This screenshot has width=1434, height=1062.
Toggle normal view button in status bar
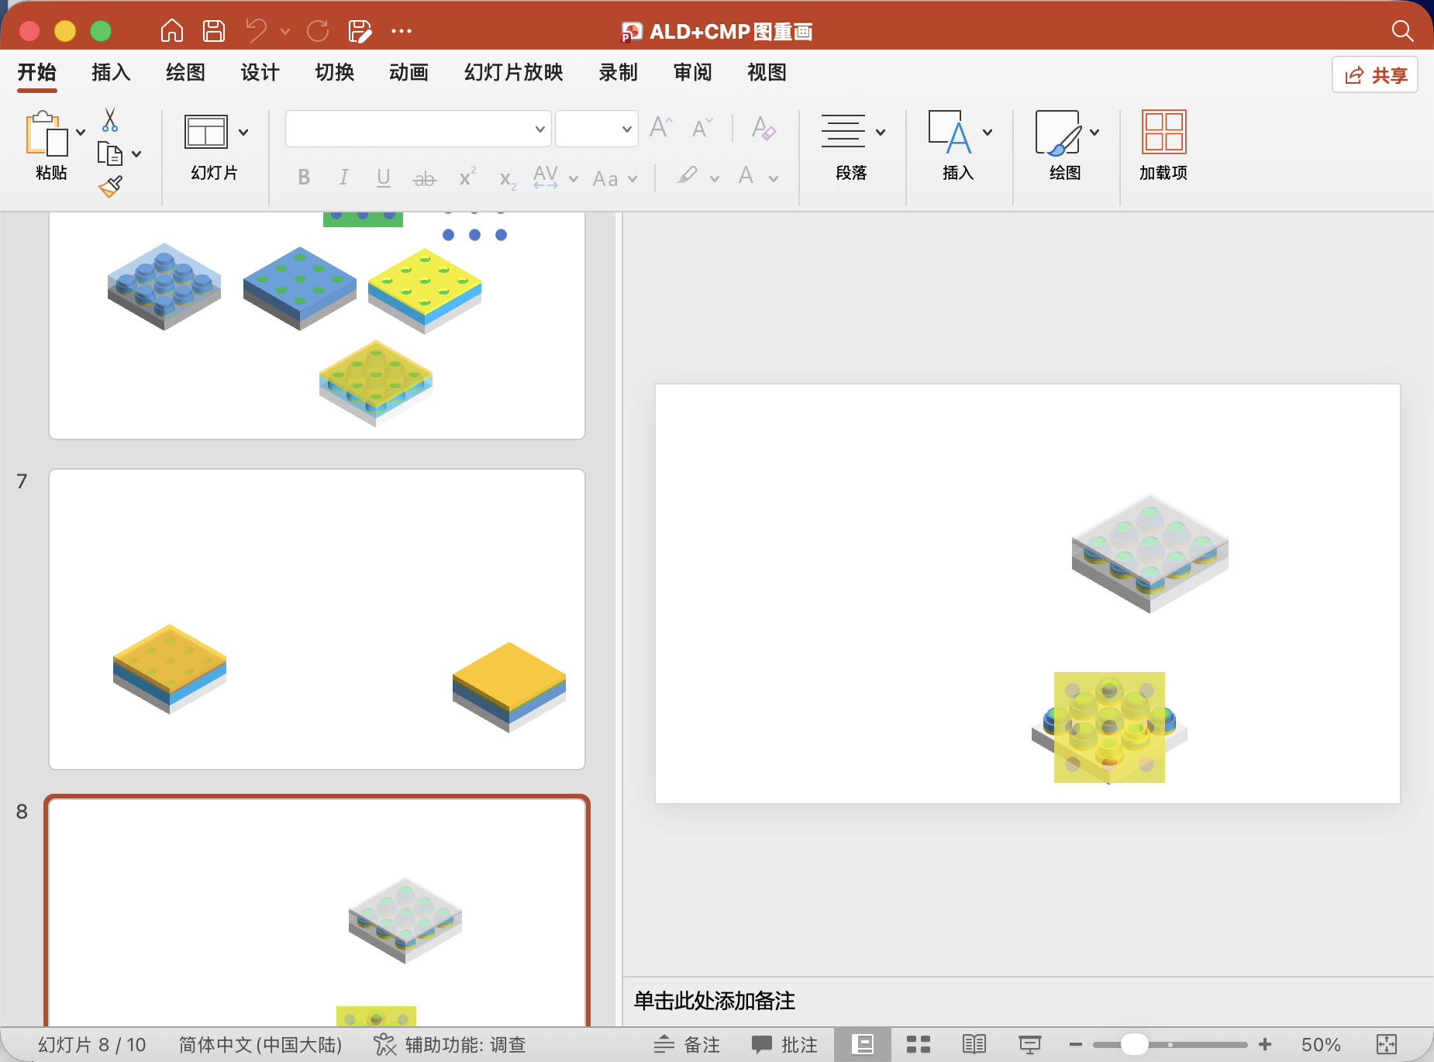coord(862,1044)
